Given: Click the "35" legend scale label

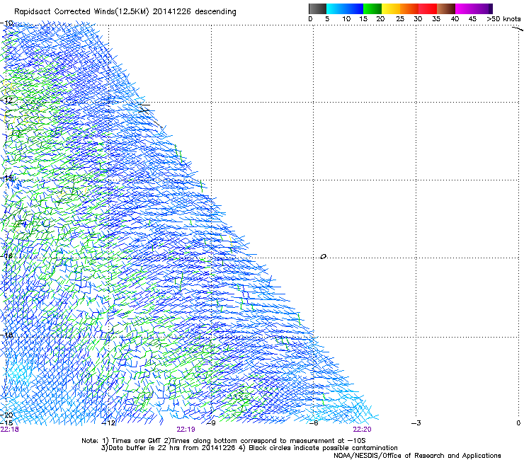Looking at the screenshot, I should click(x=436, y=19).
